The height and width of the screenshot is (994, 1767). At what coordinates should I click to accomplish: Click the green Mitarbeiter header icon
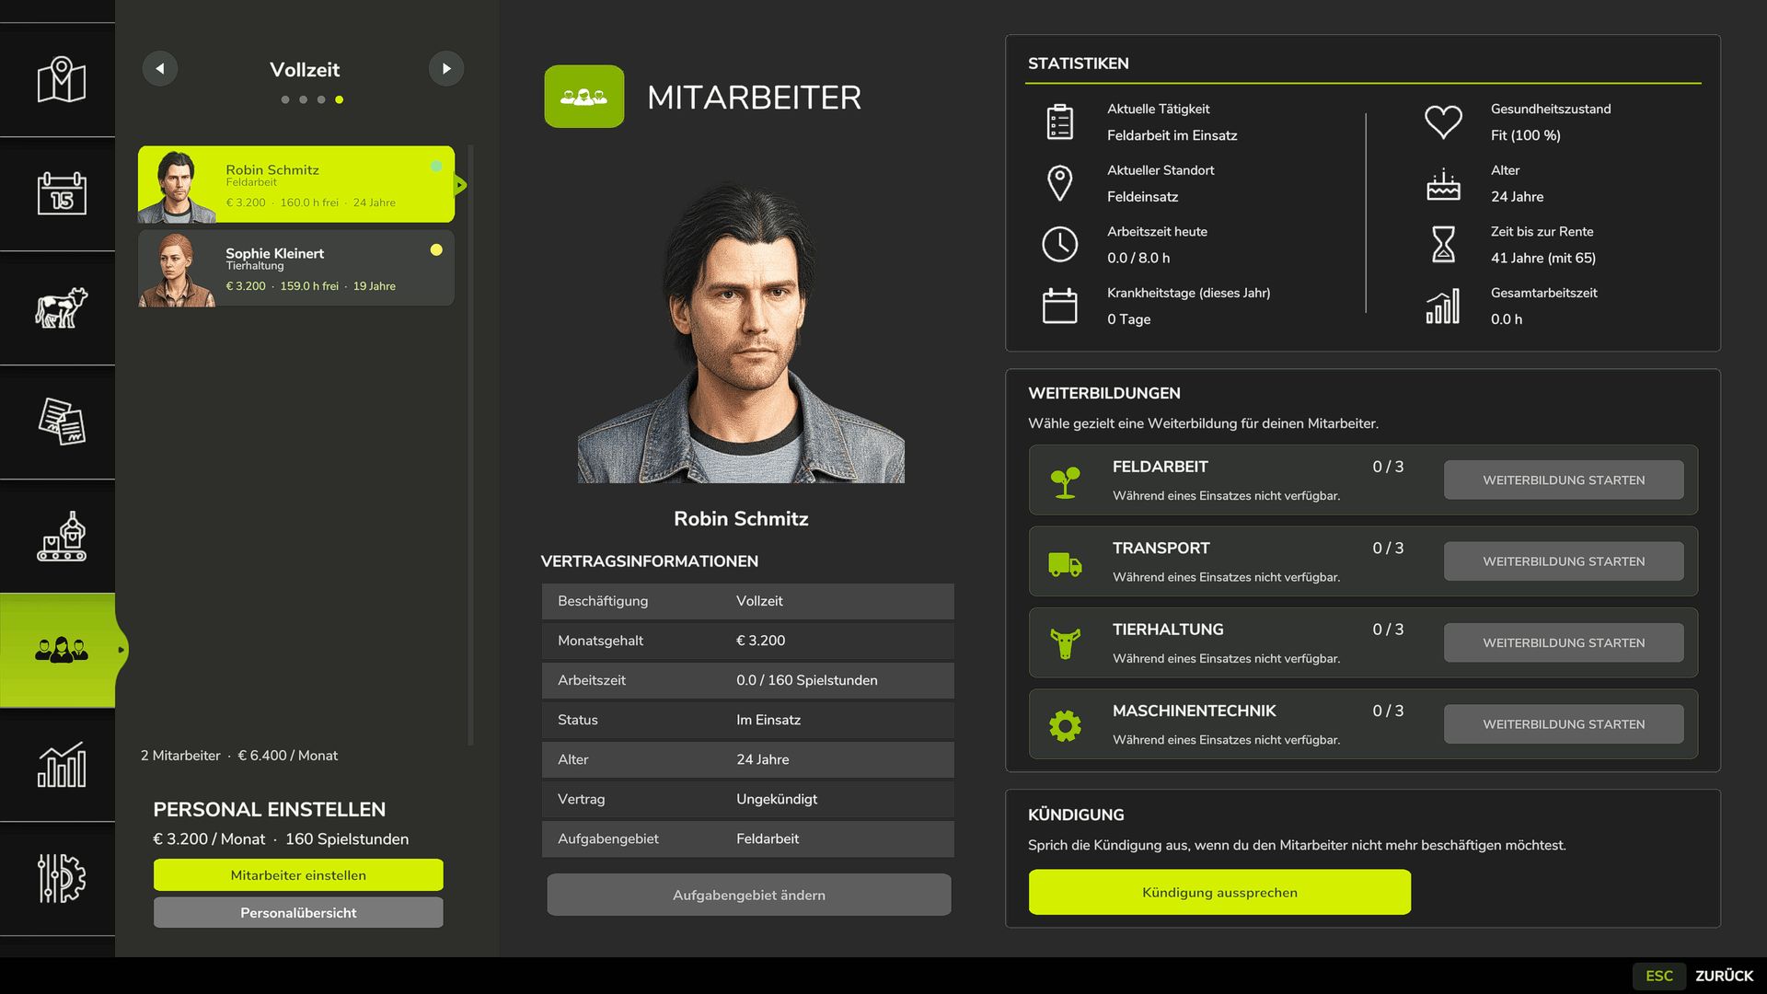(x=583, y=97)
